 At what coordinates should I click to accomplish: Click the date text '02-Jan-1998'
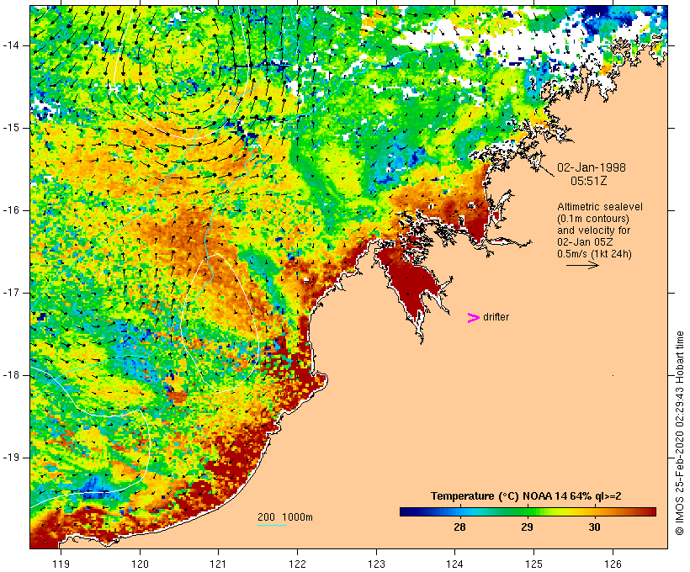pyautogui.click(x=592, y=167)
